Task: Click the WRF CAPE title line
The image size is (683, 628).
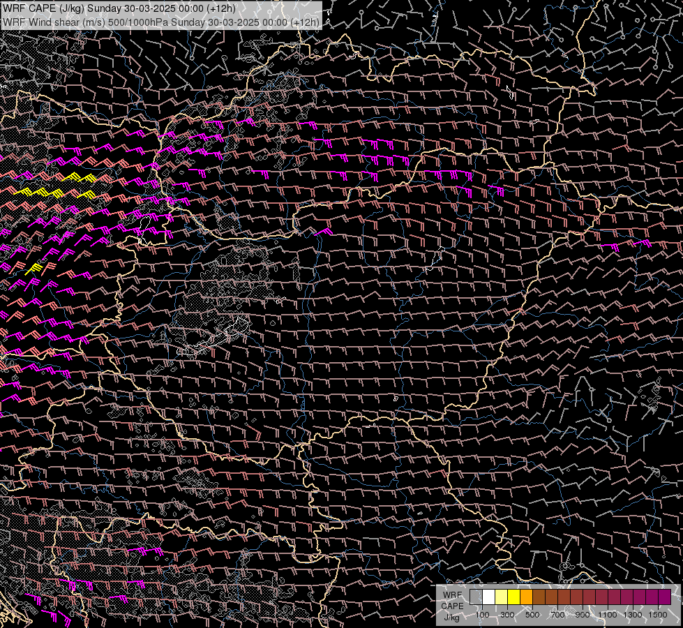Action: pos(119,8)
